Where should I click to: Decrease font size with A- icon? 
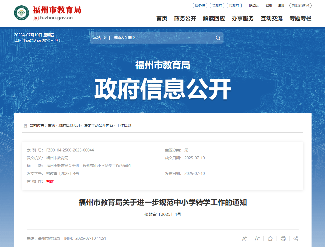tap(257, 238)
